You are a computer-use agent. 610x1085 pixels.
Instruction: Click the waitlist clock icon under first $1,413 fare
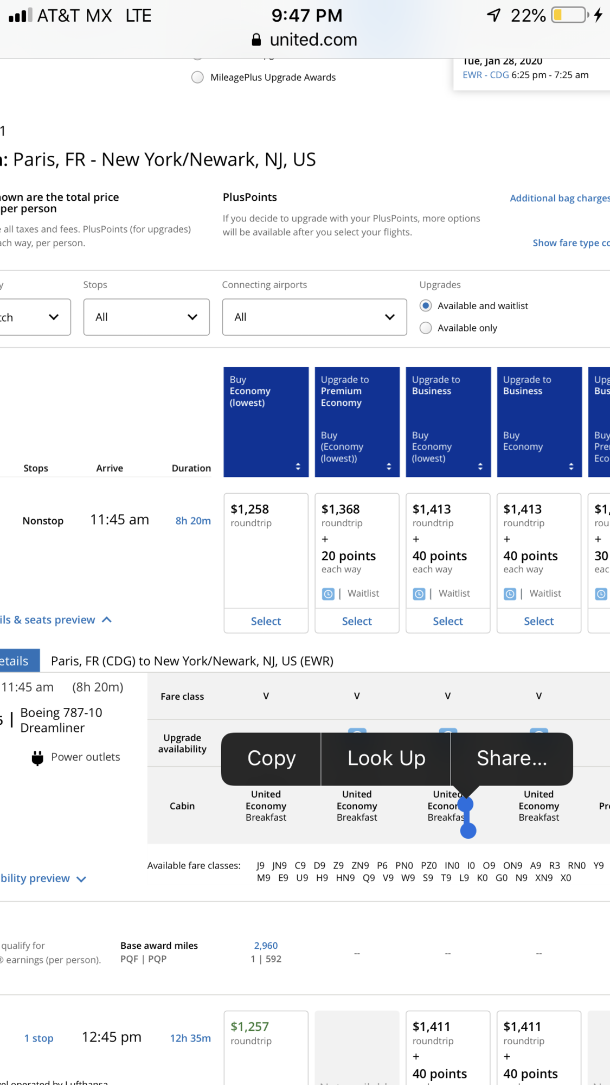point(419,594)
